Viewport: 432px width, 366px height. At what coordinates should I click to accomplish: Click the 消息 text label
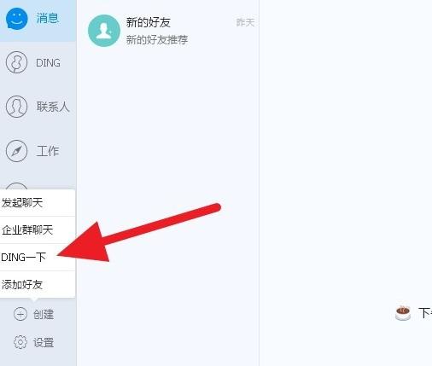47,19
